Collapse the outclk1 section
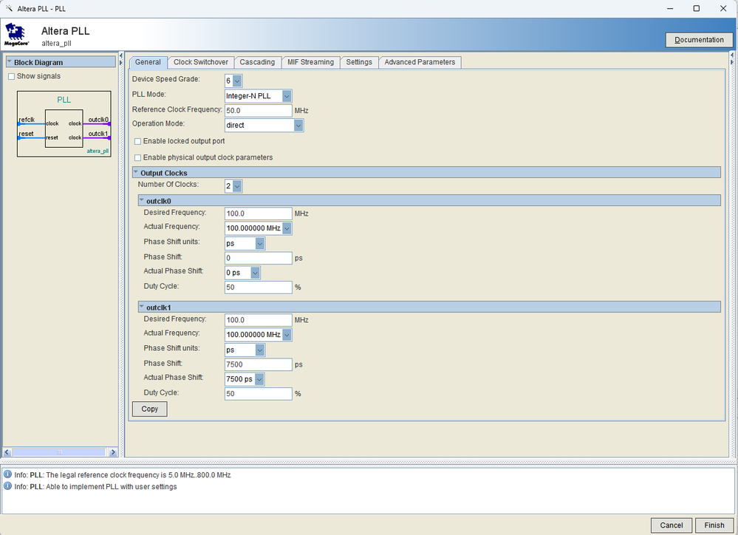Screen dimensions: 738x535 [x=142, y=307]
